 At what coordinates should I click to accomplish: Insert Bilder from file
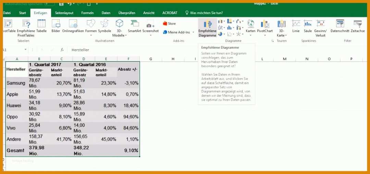tap(56, 26)
